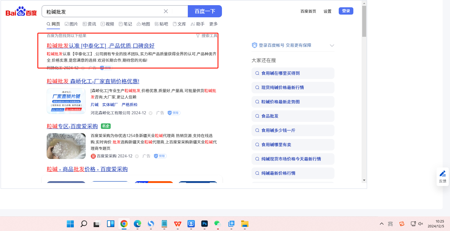Clear the search box with X icon
Screen dimensions: 450x231
166,12
